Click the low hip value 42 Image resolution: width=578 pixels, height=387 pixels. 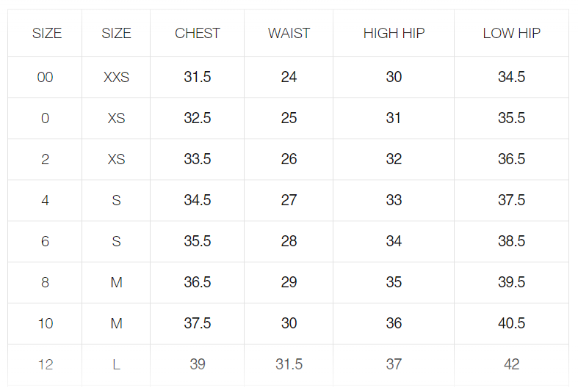(x=511, y=364)
